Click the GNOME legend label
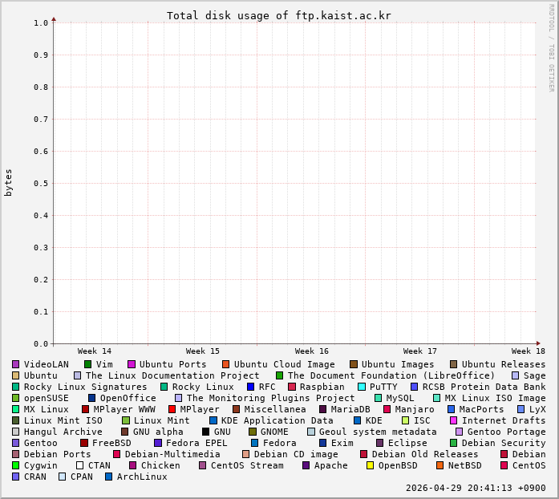This screenshot has height=499, width=559. 274,432
